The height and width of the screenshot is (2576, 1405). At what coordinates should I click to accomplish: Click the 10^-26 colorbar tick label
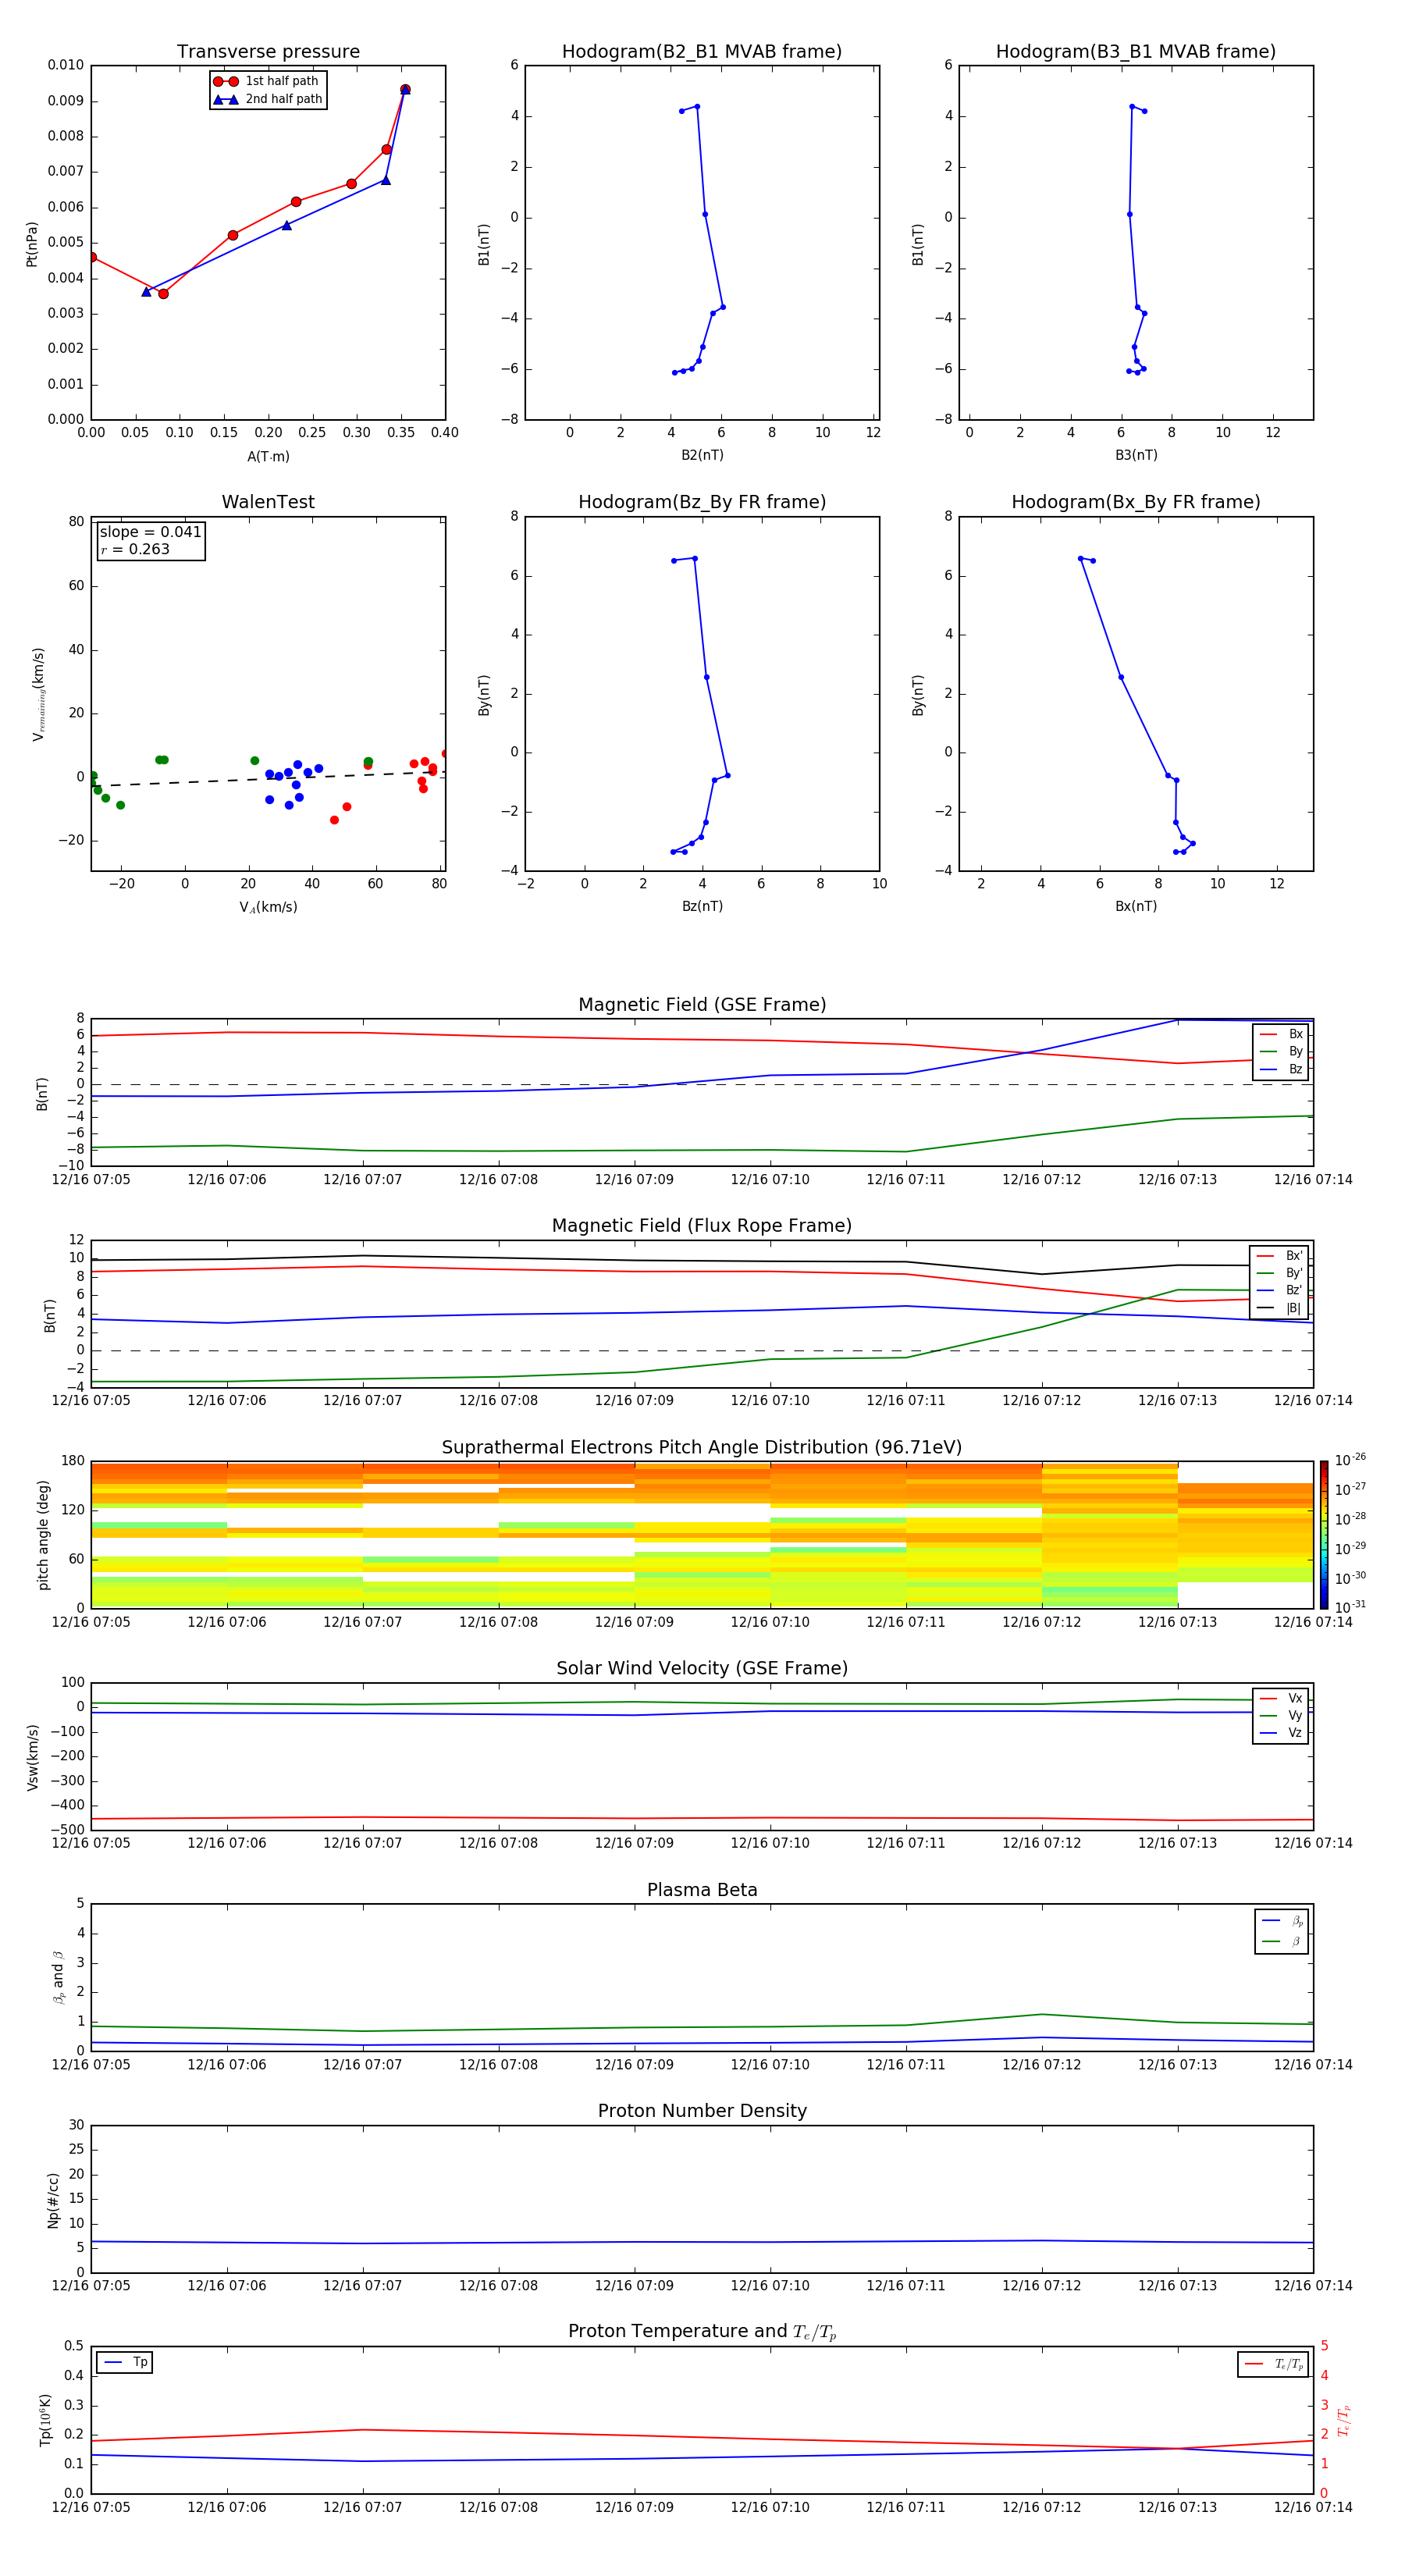1350,1460
